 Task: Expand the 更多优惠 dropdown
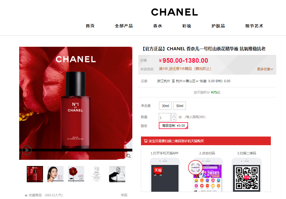[x=265, y=69]
